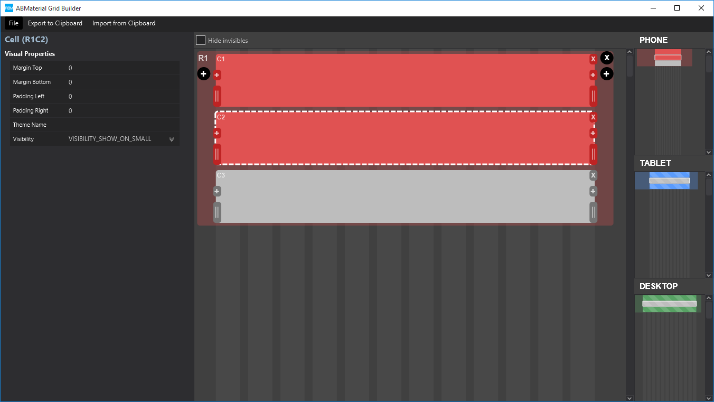Screen dimensions: 714x402
Task: Click the TABLET preview thumbnail
Action: coord(666,181)
